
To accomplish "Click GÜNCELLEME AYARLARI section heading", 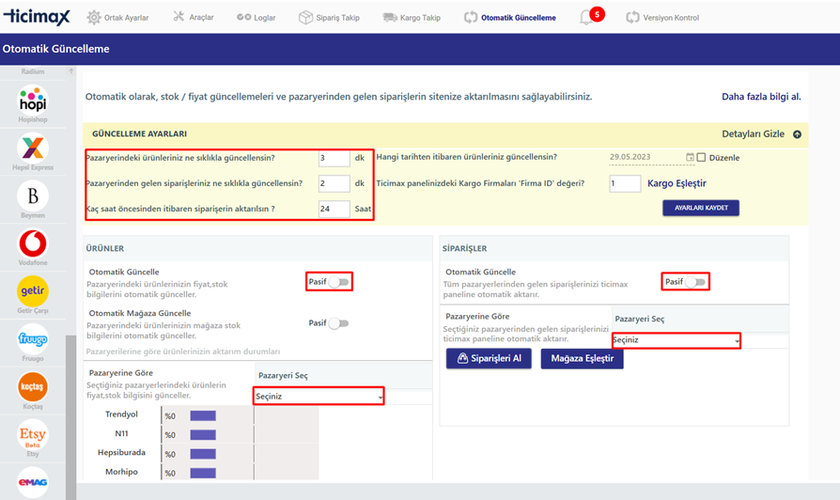I will pyautogui.click(x=139, y=134).
